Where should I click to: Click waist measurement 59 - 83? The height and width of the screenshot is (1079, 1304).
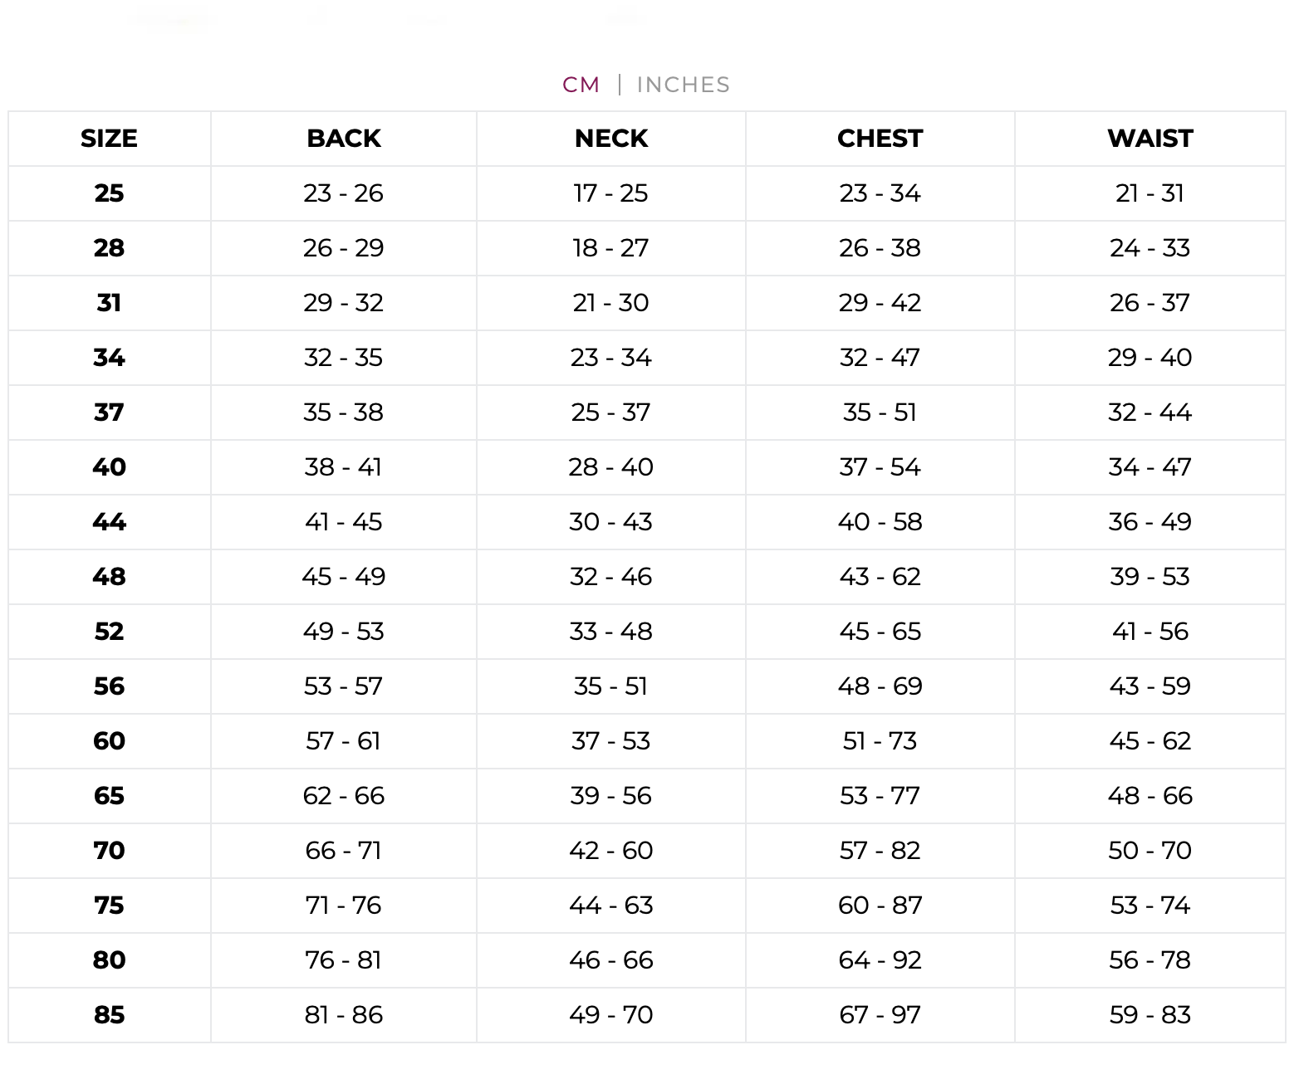point(1150,1015)
